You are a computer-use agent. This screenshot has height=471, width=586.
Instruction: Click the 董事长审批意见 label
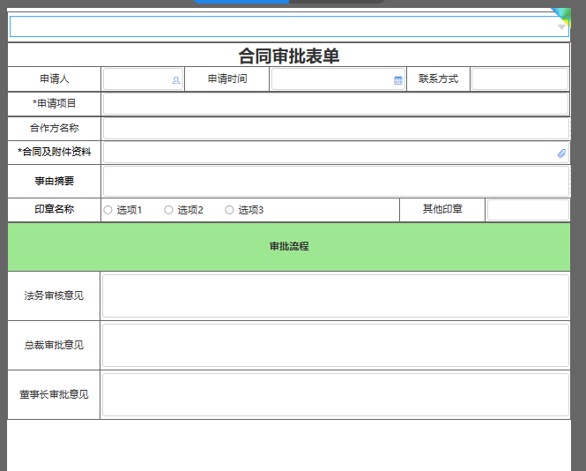[x=54, y=394]
